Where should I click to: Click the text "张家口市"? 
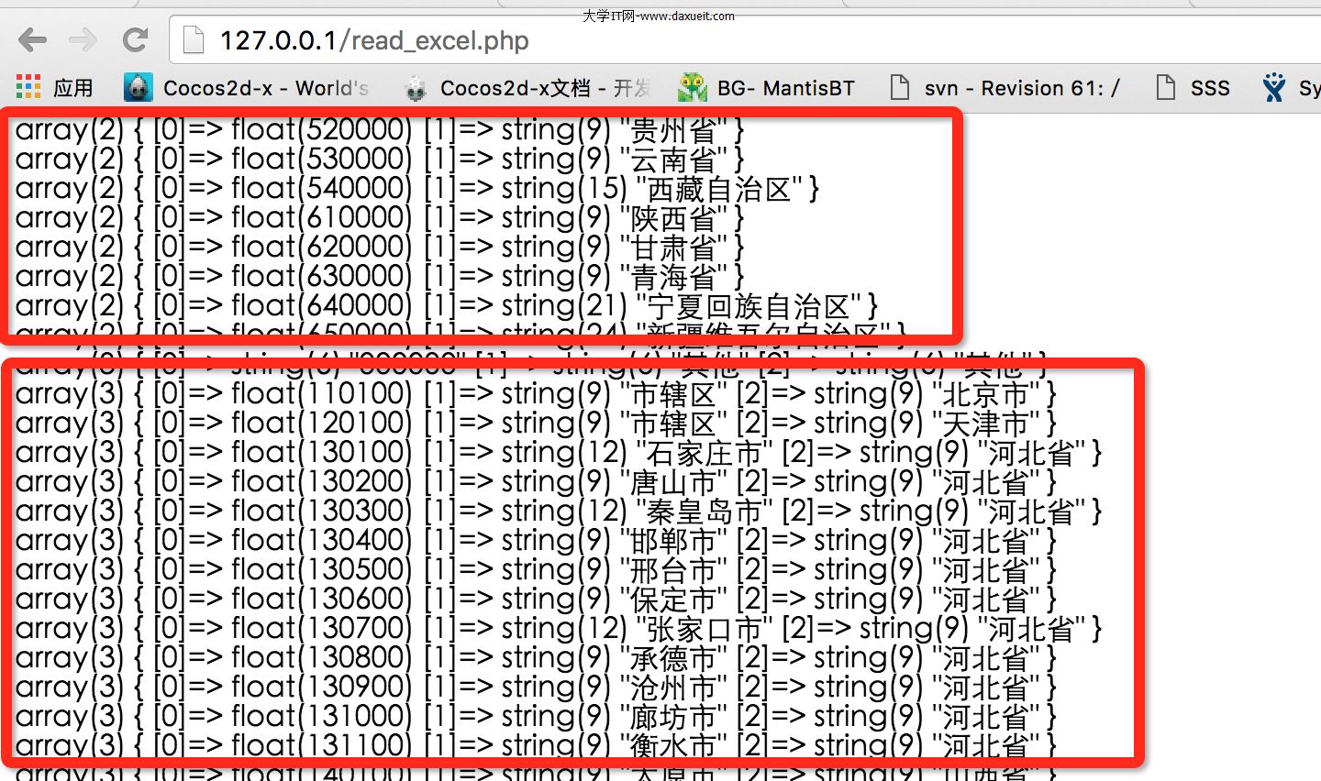point(705,628)
